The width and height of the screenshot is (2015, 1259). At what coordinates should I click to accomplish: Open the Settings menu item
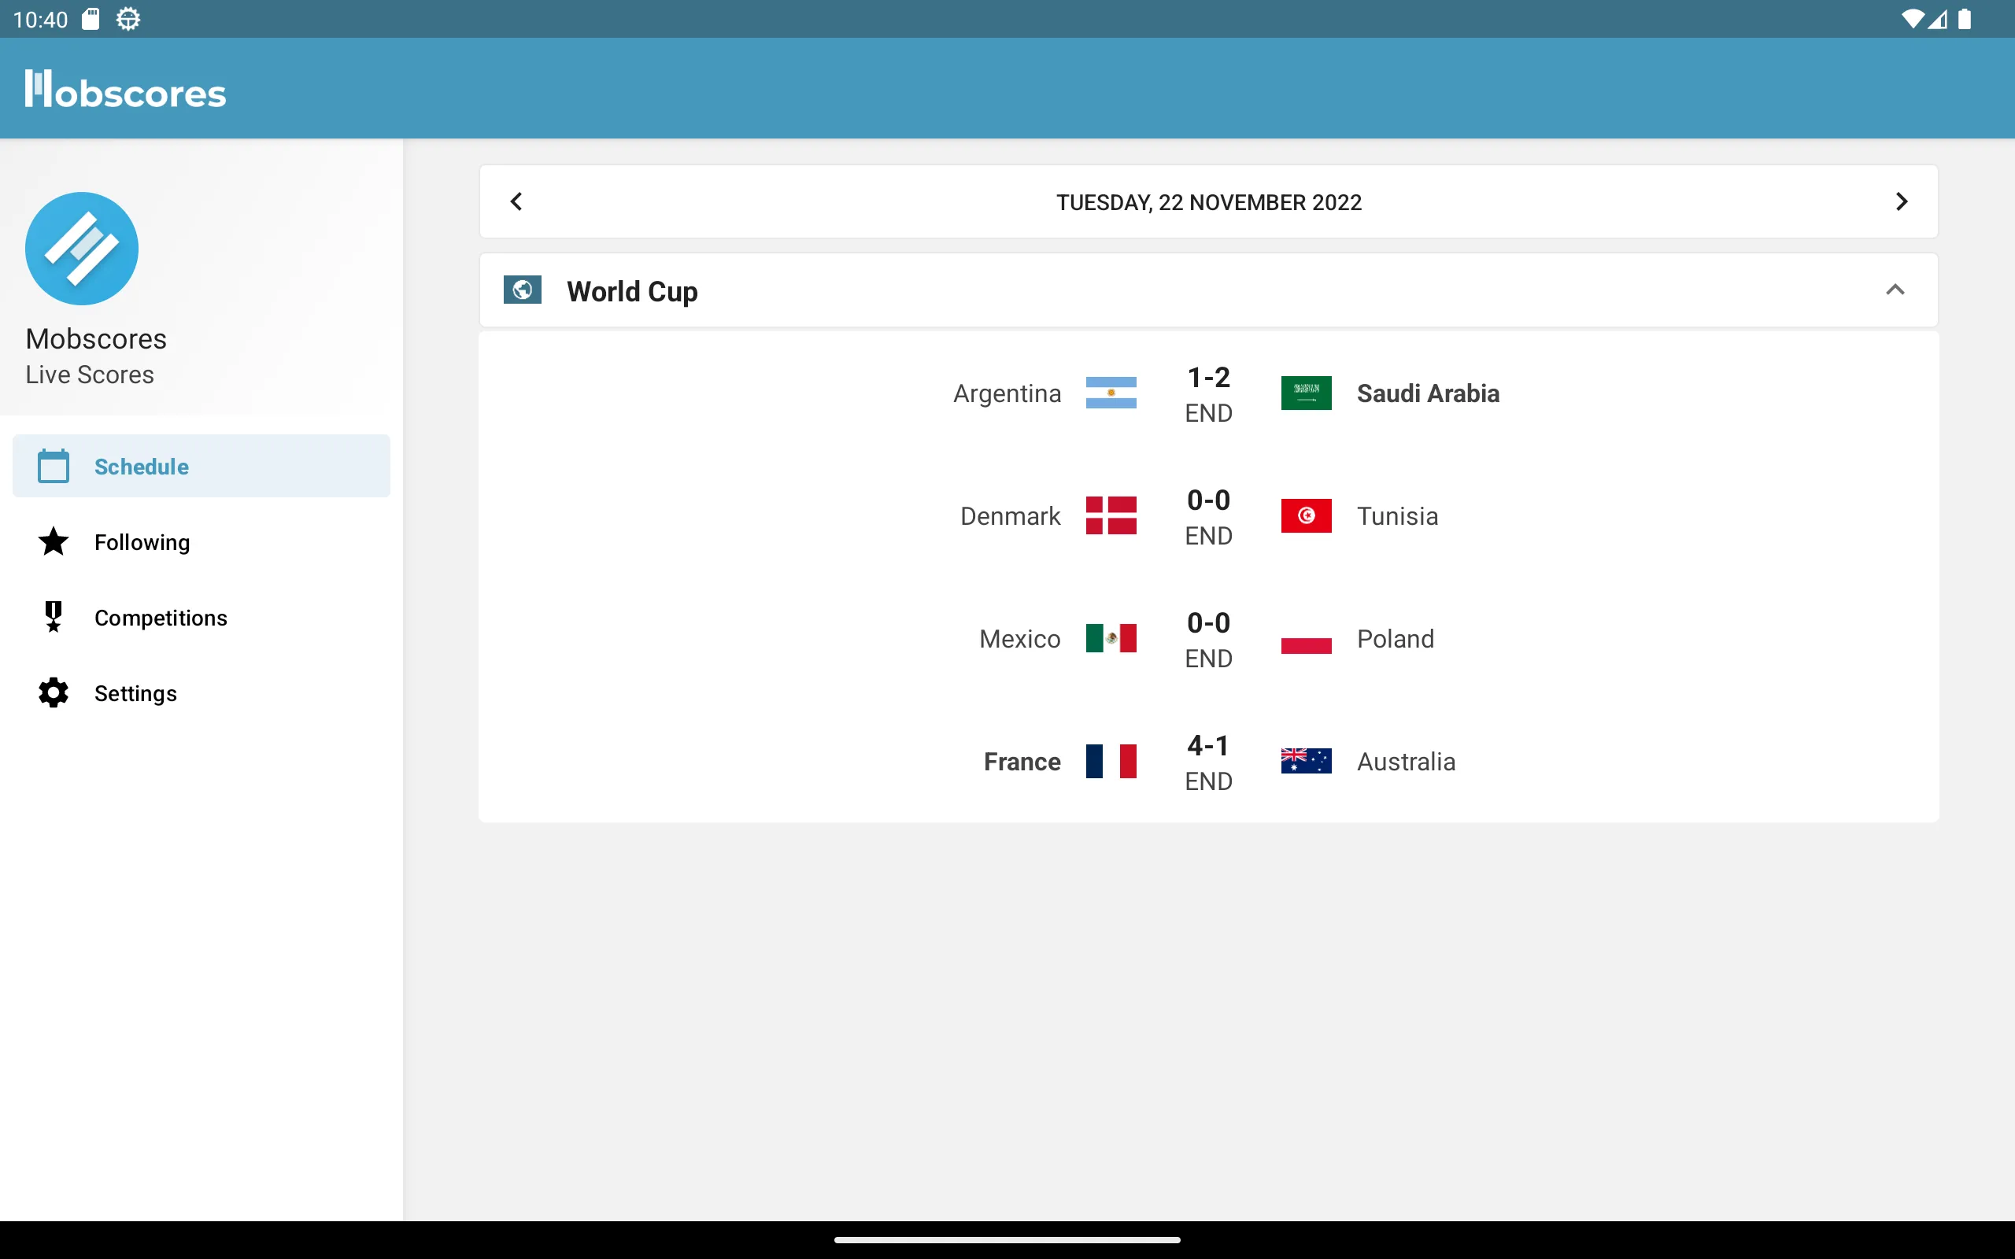coord(201,692)
